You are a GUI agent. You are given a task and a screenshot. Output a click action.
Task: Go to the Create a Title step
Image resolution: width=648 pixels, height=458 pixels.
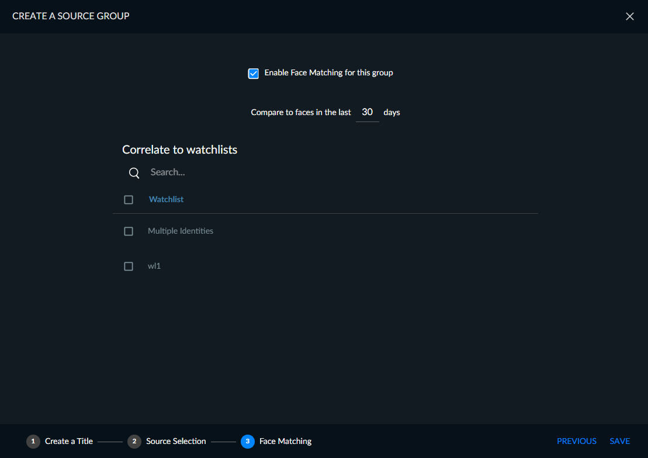(x=69, y=441)
